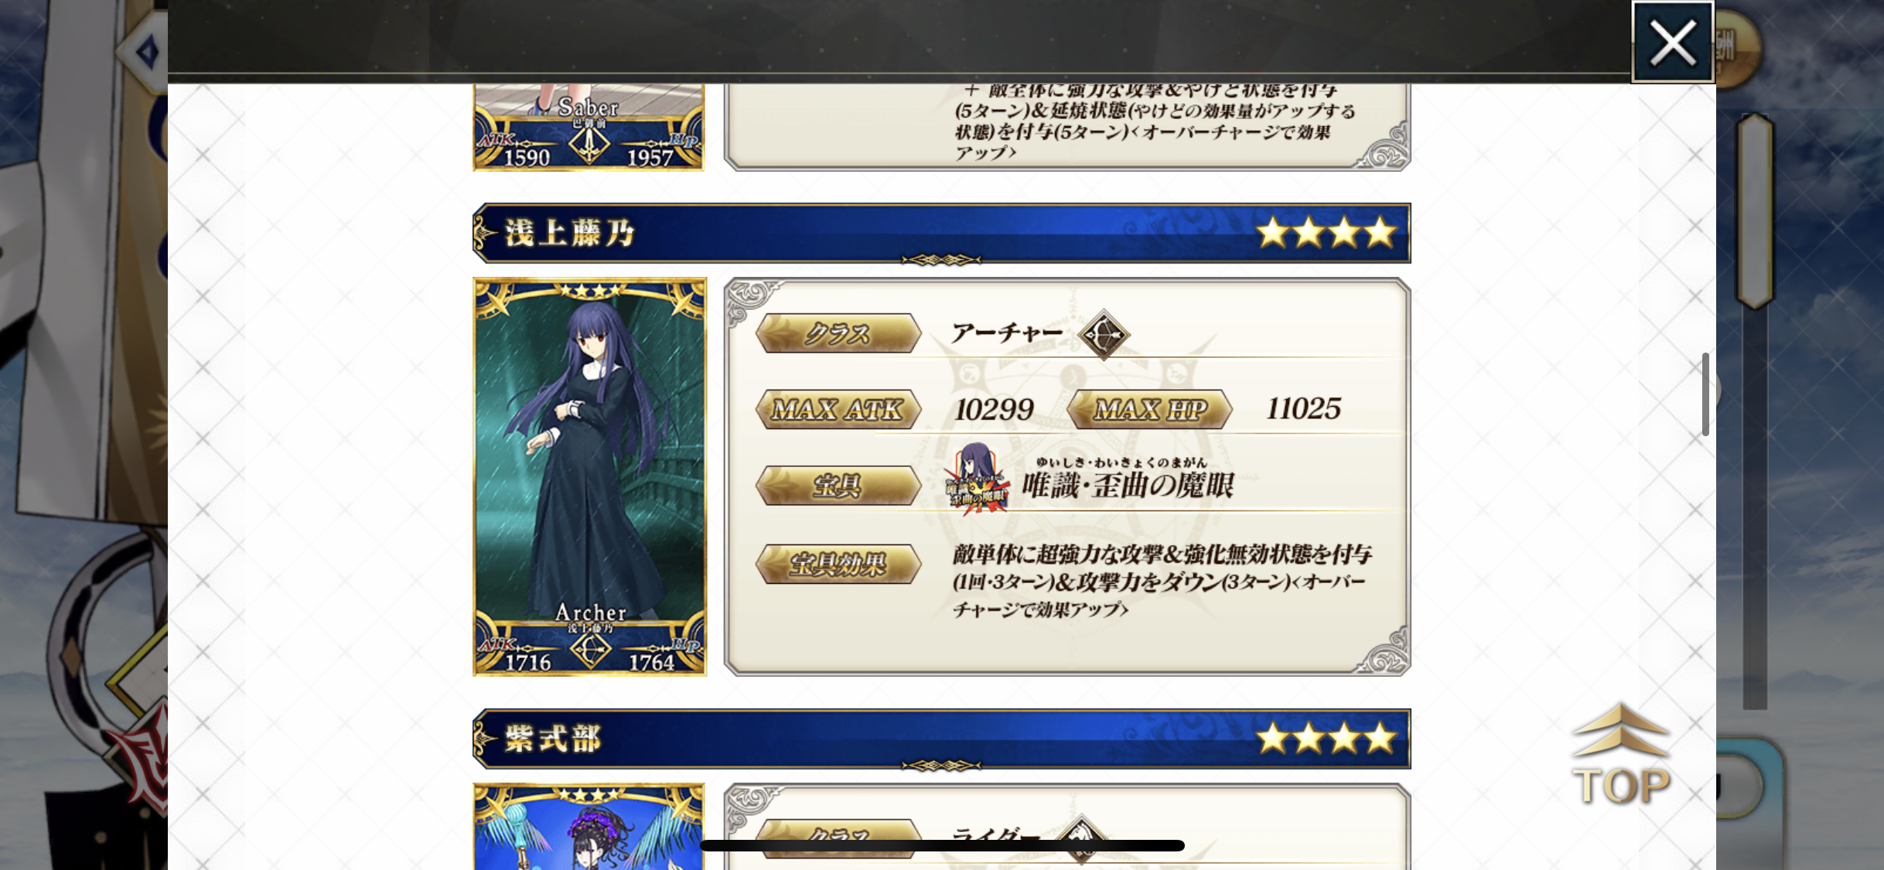1884x870 pixels.
Task: Close the servant list dialog
Action: [x=1672, y=41]
